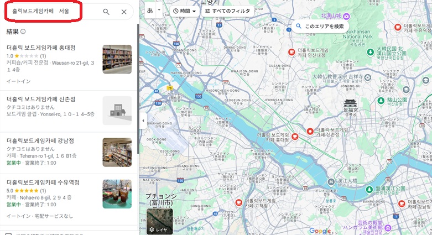Screen dimensions: 432x235
Task: Clear the search with the X icon
Action: click(124, 12)
